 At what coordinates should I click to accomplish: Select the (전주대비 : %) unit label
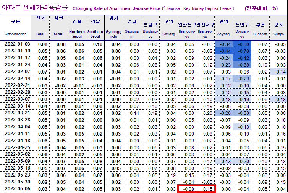tap(261, 8)
